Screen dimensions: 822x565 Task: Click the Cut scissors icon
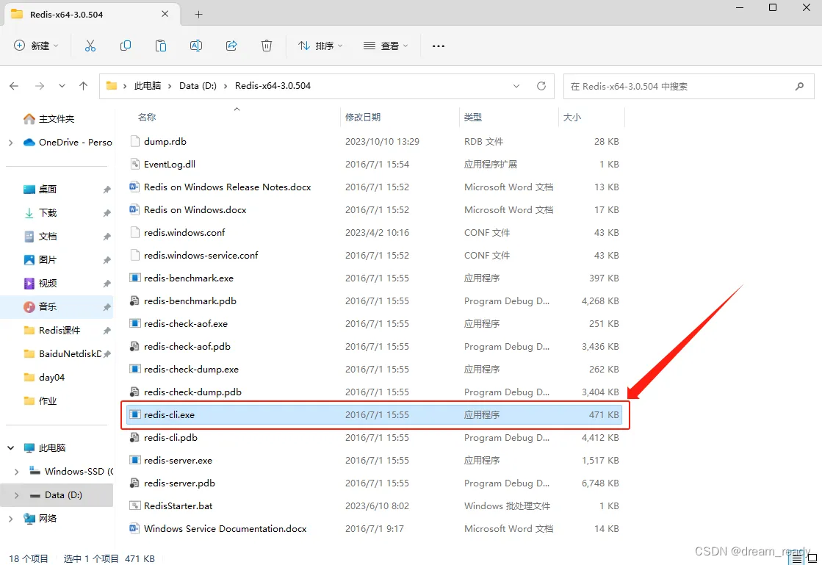90,46
